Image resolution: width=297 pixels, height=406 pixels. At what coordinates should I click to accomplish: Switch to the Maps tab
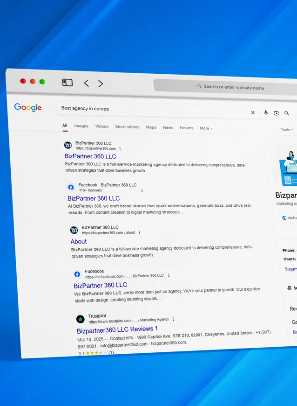click(x=151, y=127)
